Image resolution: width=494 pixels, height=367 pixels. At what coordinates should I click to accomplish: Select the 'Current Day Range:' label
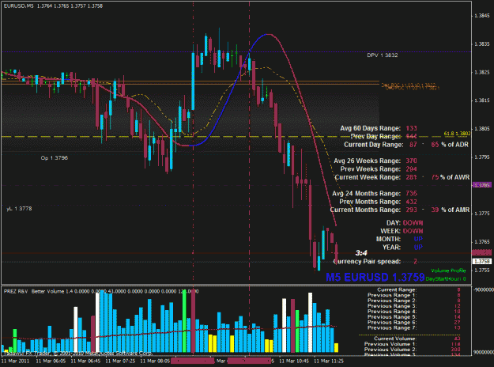click(x=373, y=145)
